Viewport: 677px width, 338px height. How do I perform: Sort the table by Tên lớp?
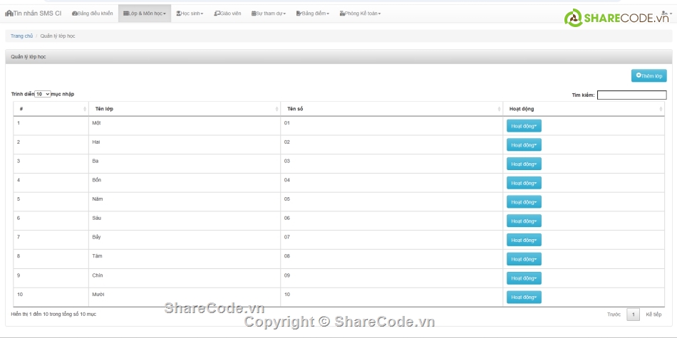pos(185,109)
